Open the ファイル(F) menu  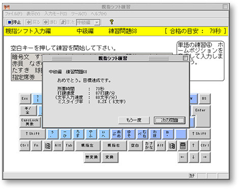click(x=14, y=14)
